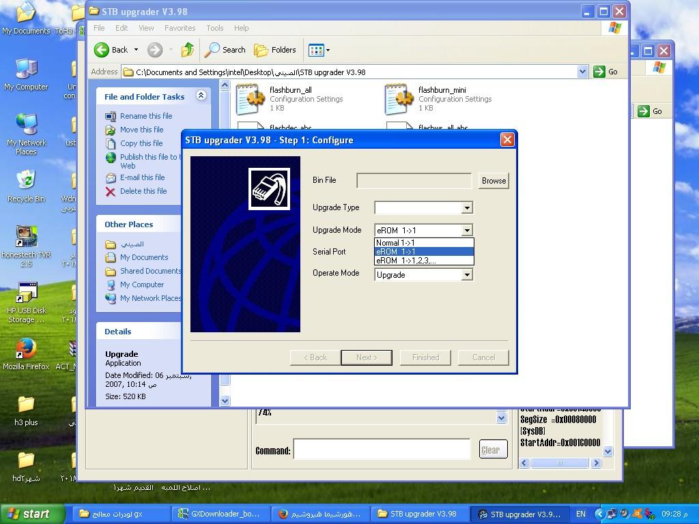Click the Bin File path field
699x524 pixels.
414,181
